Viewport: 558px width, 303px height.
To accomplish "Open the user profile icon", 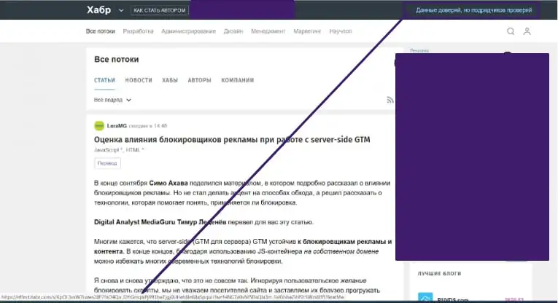I will [527, 31].
